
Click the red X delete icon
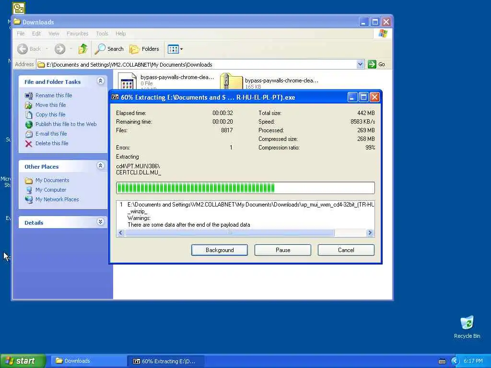[x=28, y=144]
